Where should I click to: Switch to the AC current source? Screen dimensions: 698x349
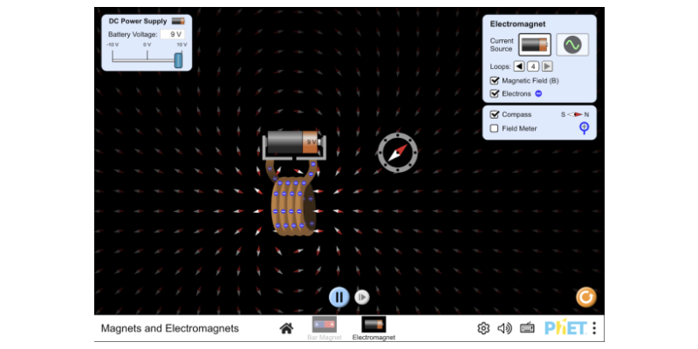tap(572, 44)
